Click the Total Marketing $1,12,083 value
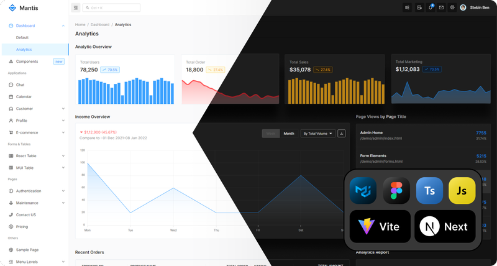 [408, 69]
